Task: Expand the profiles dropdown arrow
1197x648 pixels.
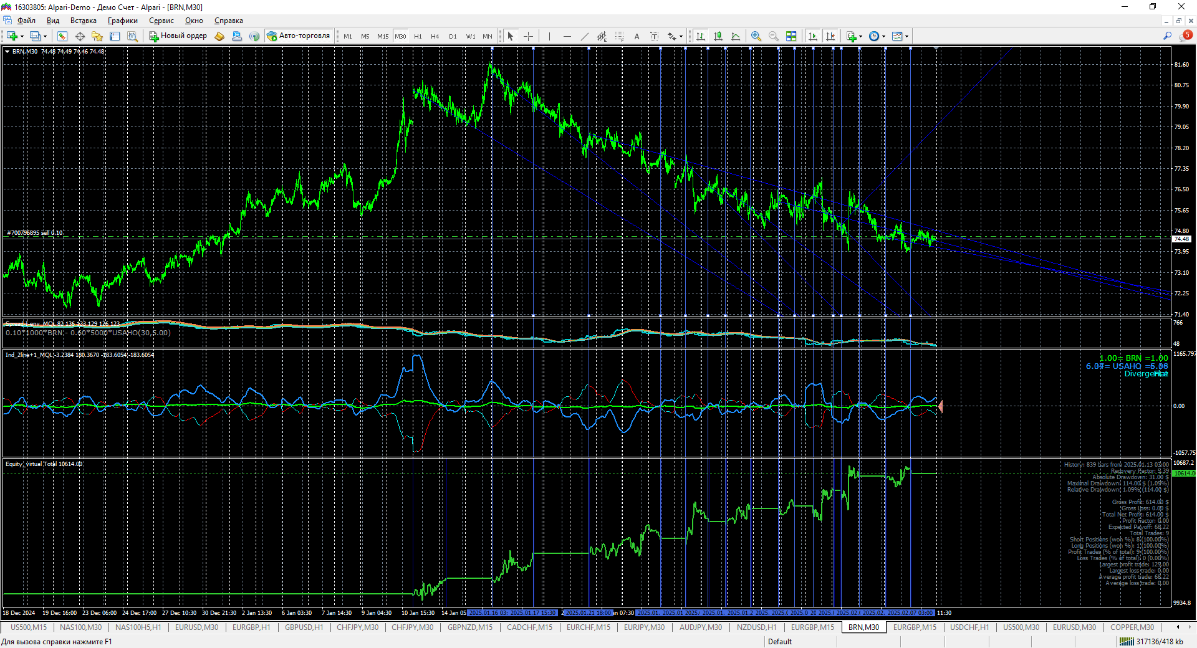Action: [45, 37]
